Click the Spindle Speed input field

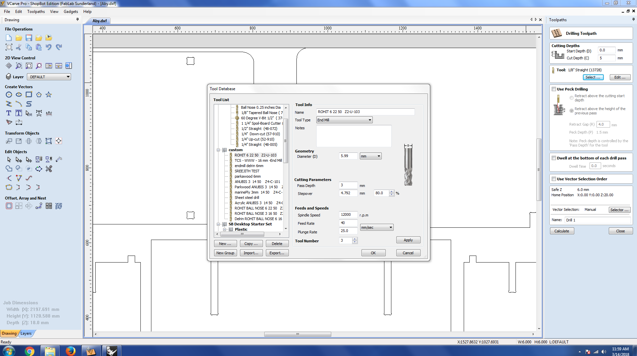348,215
